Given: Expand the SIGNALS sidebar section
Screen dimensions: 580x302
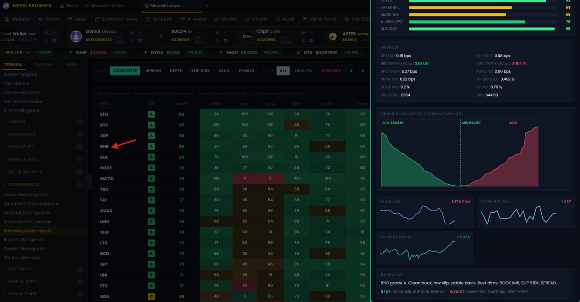Looking at the screenshot, I should click(x=43, y=122).
